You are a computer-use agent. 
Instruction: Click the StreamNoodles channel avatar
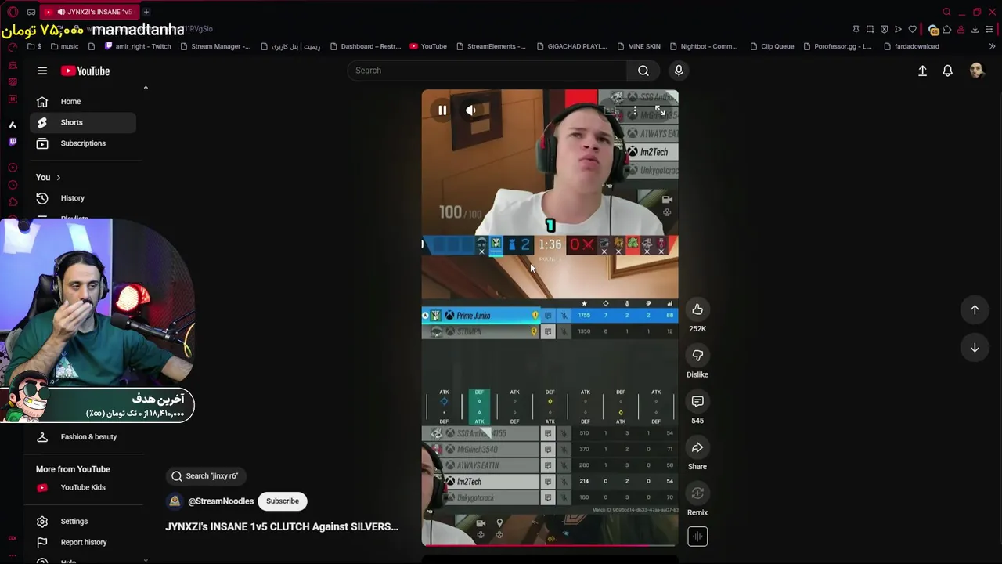click(175, 501)
